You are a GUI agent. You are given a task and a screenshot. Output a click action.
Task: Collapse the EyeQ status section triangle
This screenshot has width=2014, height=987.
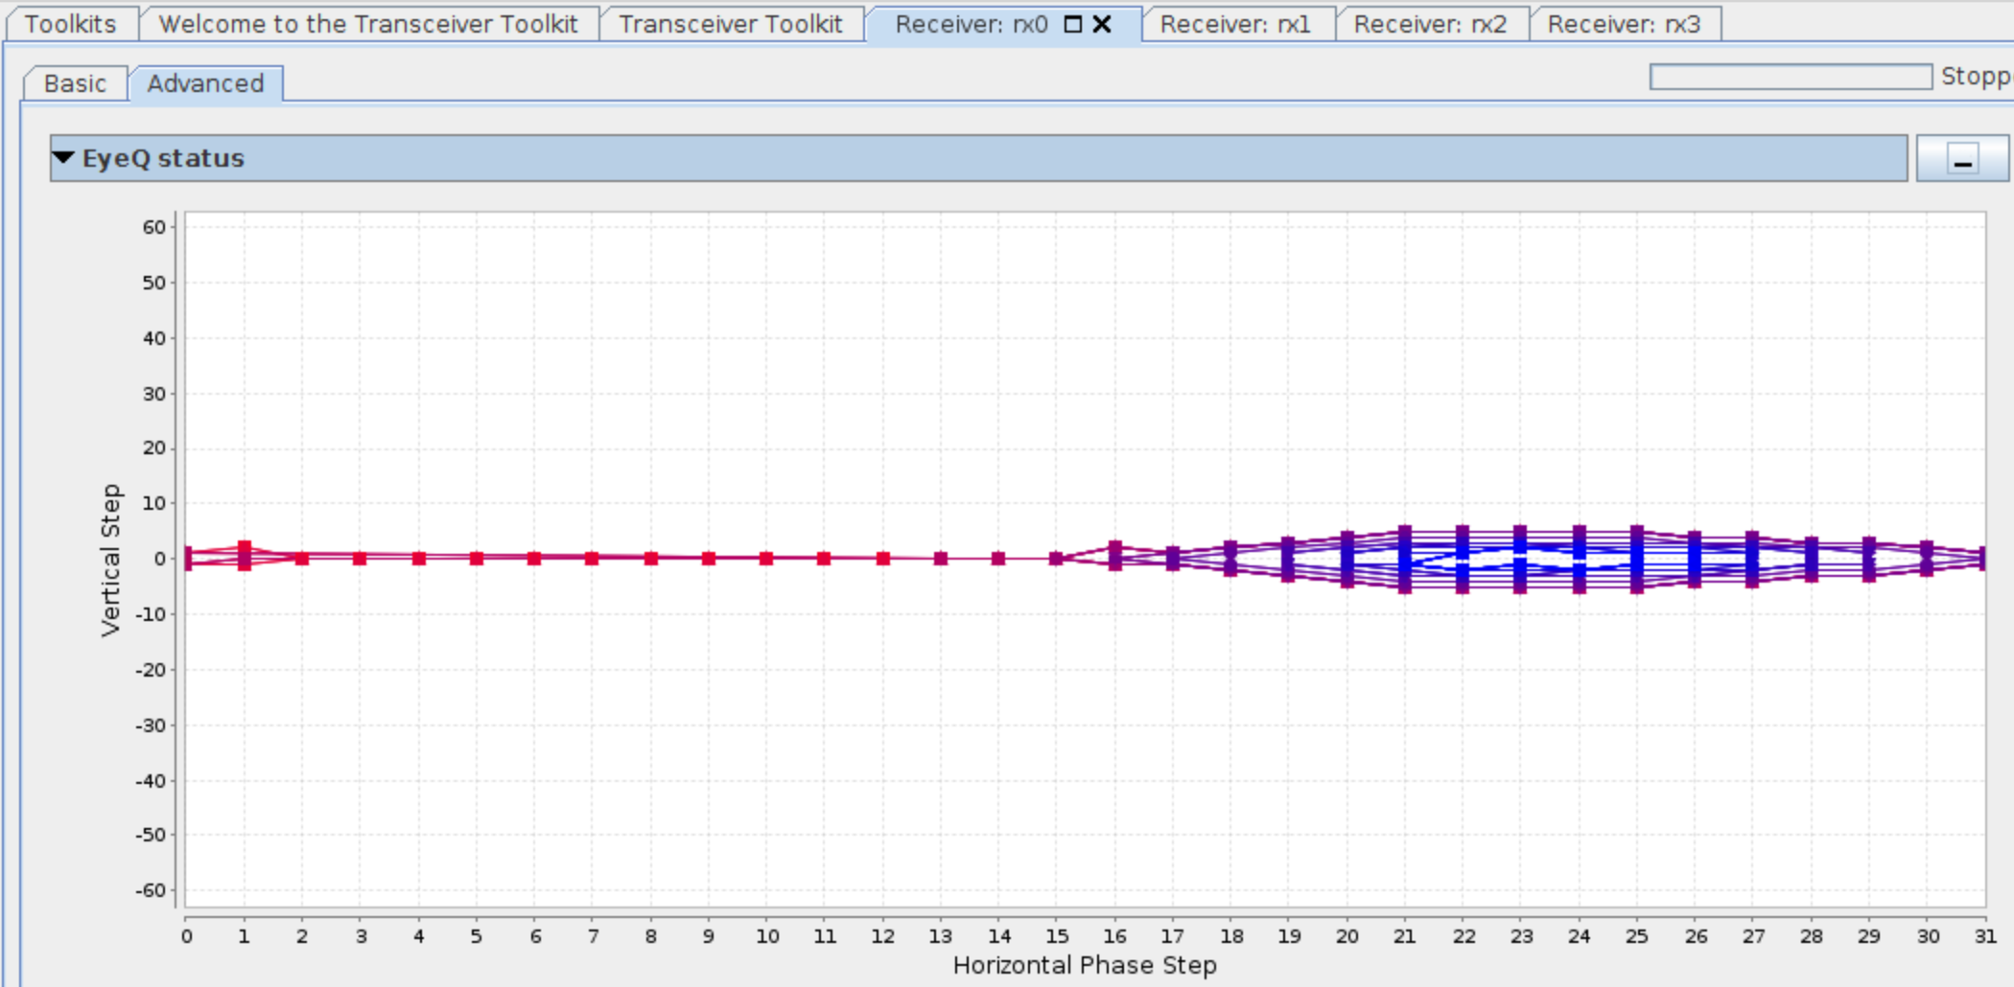click(x=64, y=158)
